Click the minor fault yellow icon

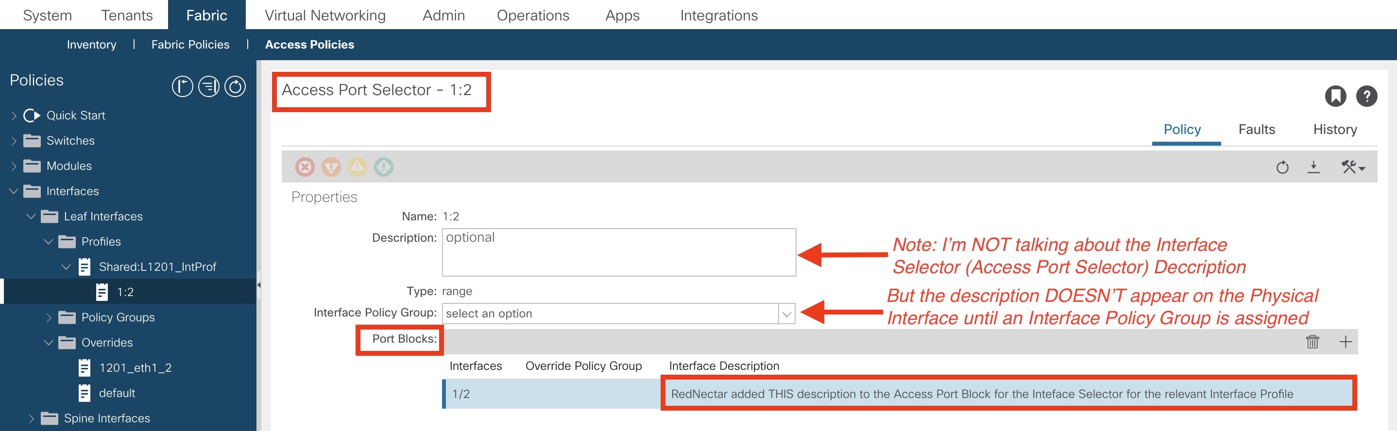(x=358, y=167)
